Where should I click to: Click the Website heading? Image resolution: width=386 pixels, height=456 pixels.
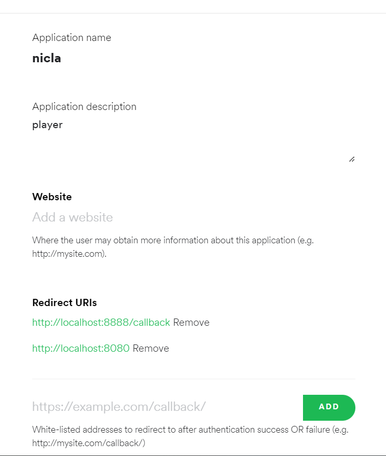[52, 197]
